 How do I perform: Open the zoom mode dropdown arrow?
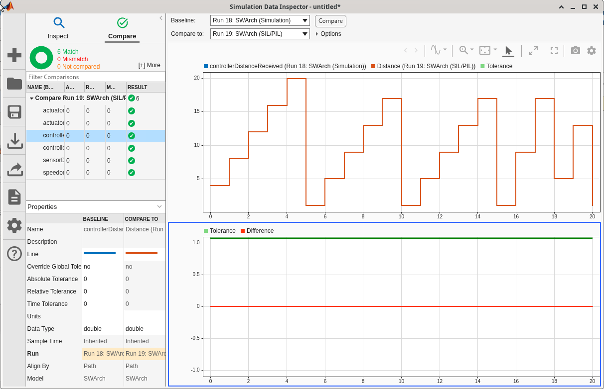click(472, 50)
